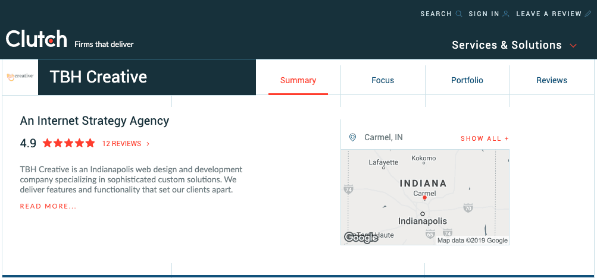Viewport: 597px width, 278px height.
Task: Click the location pin icon beside Carmel, IN
Action: click(x=352, y=138)
